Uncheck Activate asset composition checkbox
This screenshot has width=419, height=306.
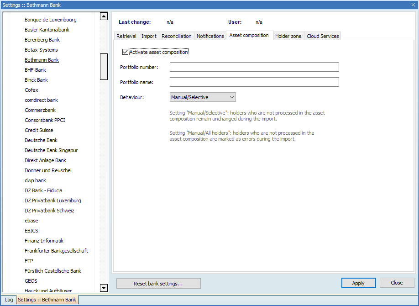point(126,53)
